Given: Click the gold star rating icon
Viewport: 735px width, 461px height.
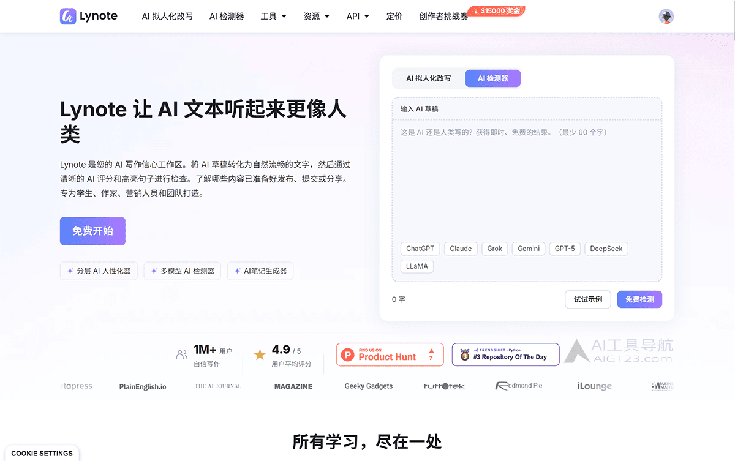Looking at the screenshot, I should point(260,354).
